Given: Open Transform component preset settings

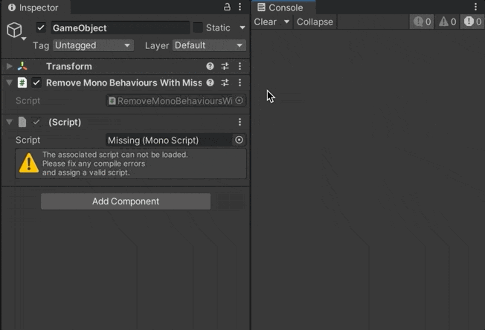Looking at the screenshot, I should click(225, 66).
